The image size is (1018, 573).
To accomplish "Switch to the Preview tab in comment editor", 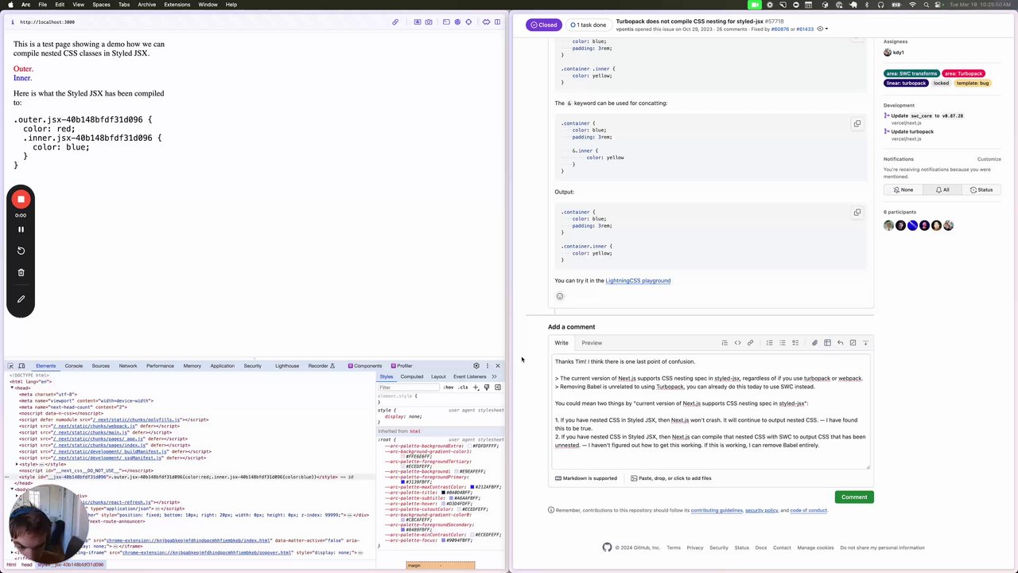I will tap(592, 343).
